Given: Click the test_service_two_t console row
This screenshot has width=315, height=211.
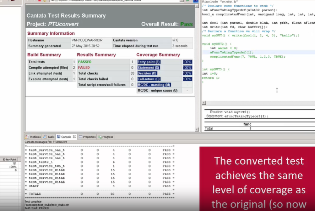Looking at the screenshot, I should (100, 166).
